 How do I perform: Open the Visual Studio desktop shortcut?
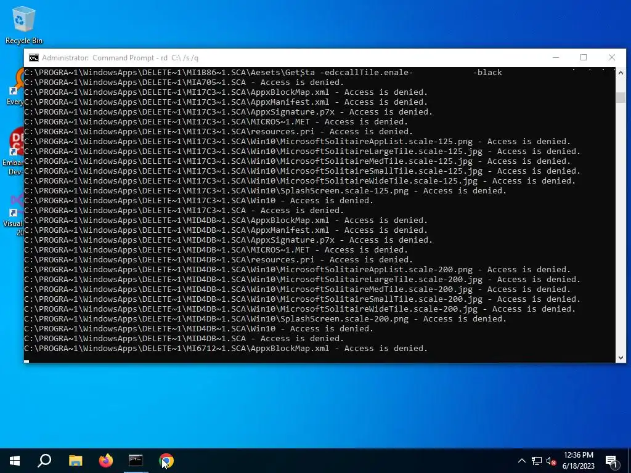14,215
